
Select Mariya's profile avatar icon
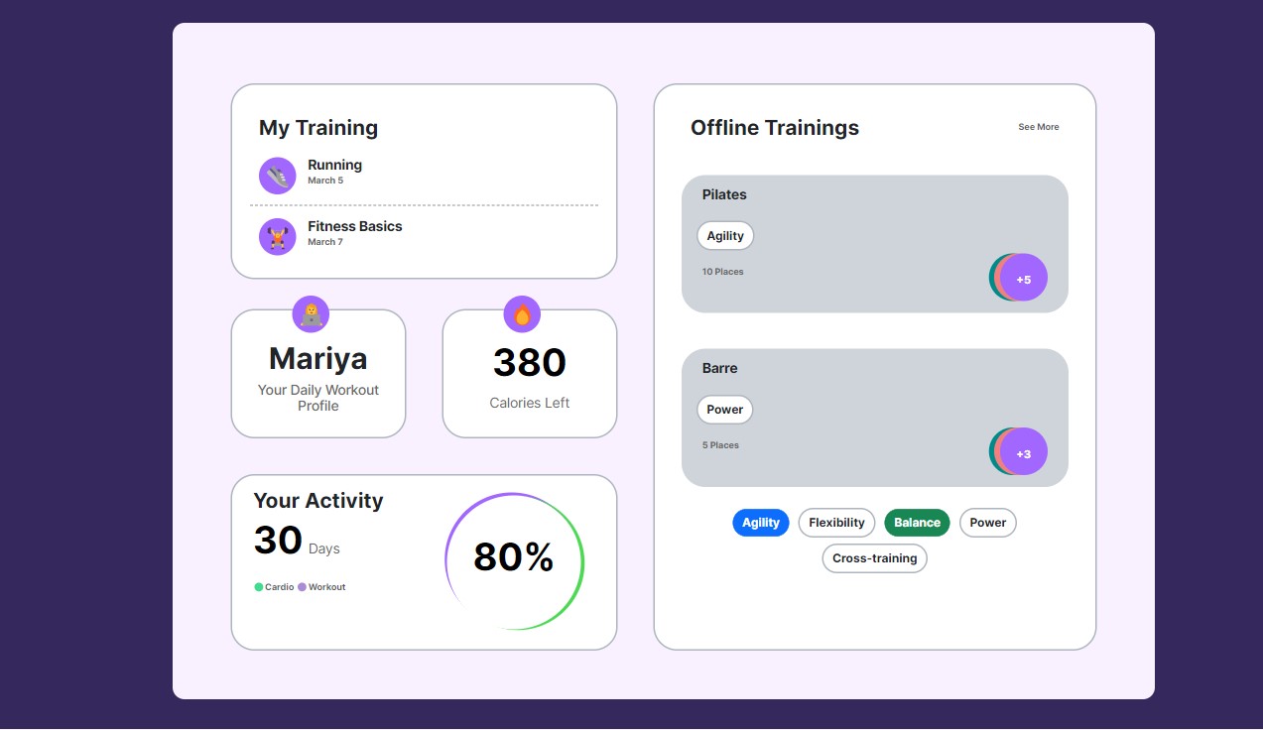point(311,313)
